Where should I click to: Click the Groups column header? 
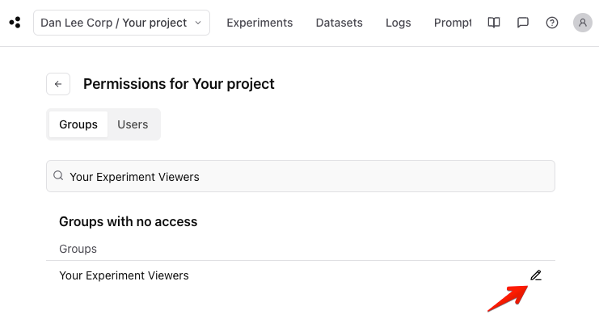point(78,249)
